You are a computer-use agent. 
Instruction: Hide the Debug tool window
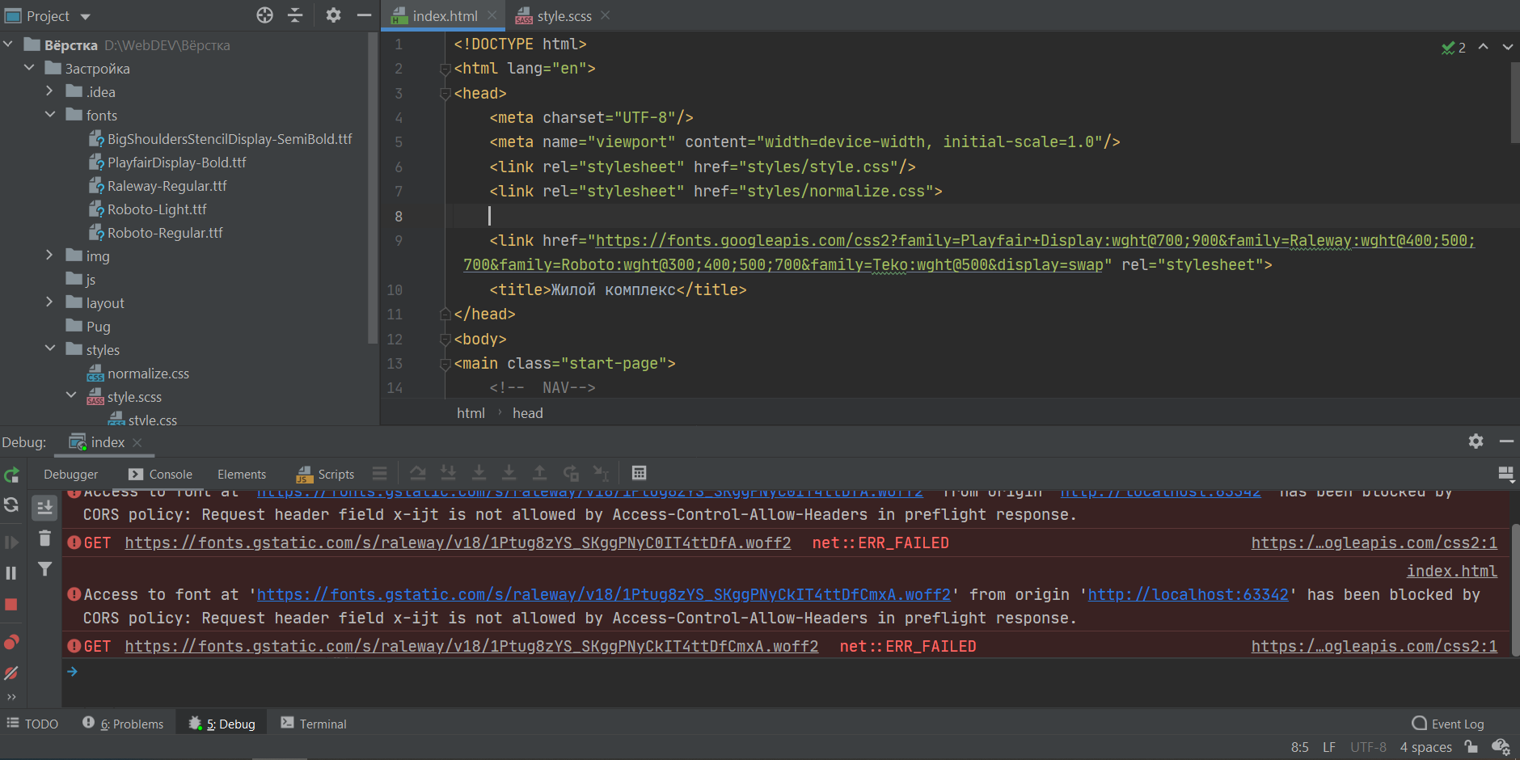1506,441
